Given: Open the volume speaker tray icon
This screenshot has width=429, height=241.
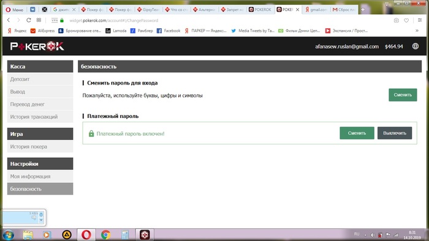Looking at the screenshot, I should click(x=373, y=235).
